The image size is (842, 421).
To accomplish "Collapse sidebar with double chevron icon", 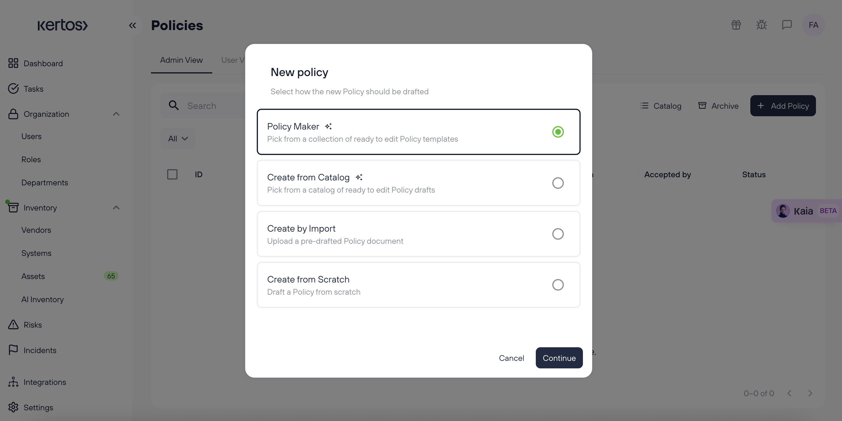I will point(132,25).
